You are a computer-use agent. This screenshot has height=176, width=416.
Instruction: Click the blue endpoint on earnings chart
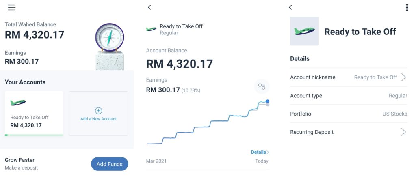click(267, 101)
